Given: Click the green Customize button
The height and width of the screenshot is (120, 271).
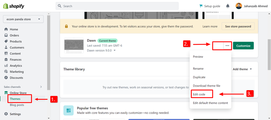Looking at the screenshot, I should 243,46.
